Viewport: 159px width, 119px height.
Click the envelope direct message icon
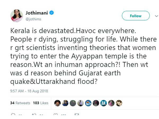(77, 115)
